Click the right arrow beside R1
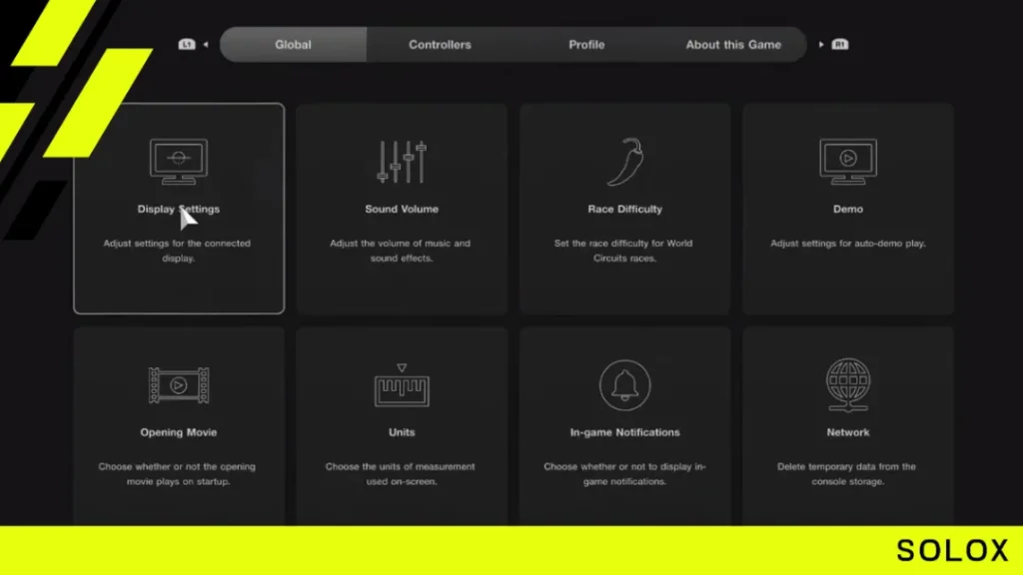This screenshot has width=1023, height=575. point(821,44)
